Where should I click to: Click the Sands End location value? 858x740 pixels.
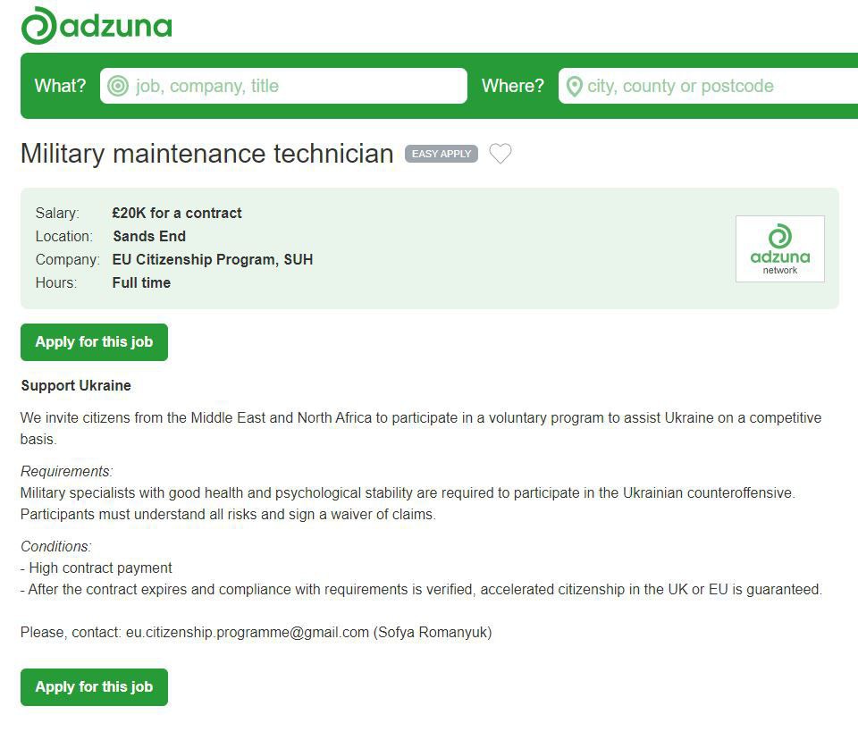coord(149,236)
